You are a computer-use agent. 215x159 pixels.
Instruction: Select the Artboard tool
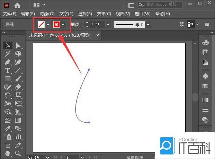click(8, 145)
